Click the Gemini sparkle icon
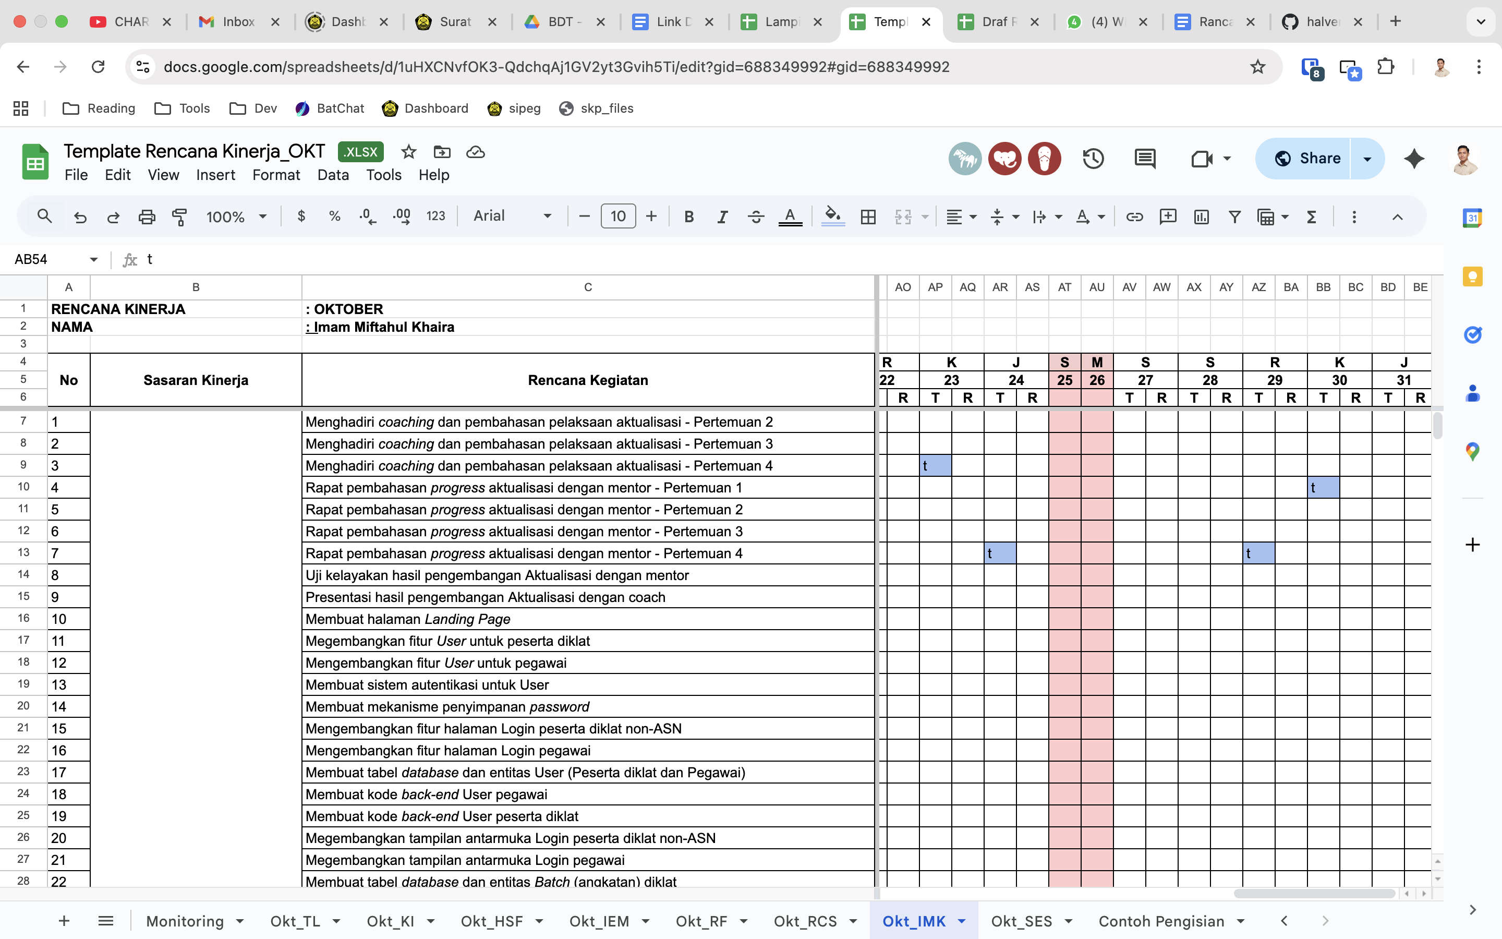 pyautogui.click(x=1414, y=159)
